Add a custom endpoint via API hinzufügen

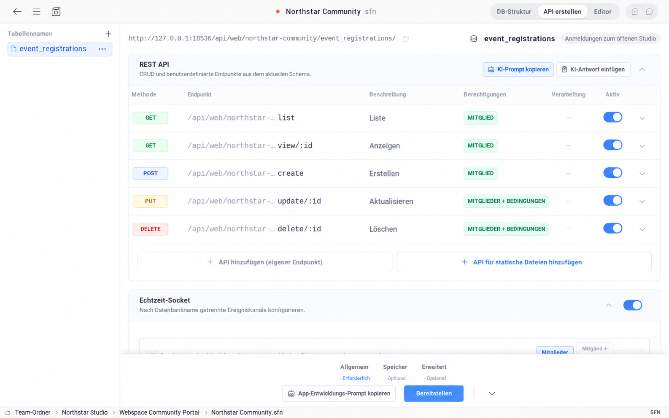265,262
